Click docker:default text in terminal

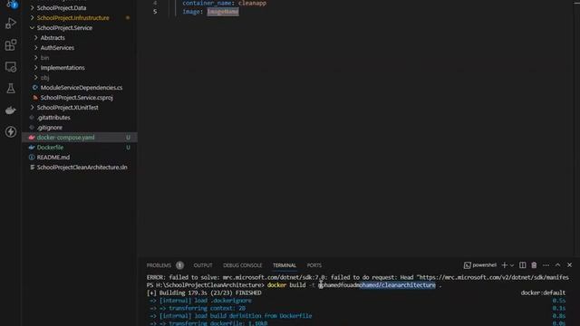543,292
